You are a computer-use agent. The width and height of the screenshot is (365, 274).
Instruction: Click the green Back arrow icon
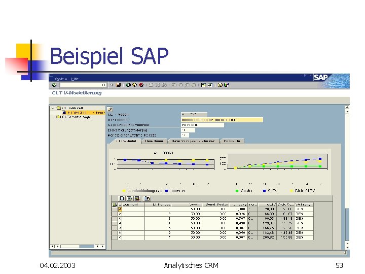[x=128, y=85]
